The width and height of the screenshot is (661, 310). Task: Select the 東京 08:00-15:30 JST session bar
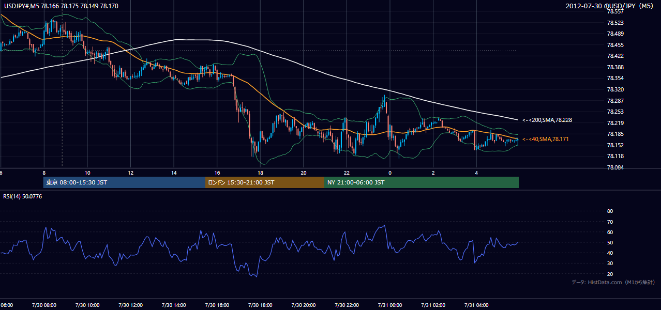(x=124, y=182)
